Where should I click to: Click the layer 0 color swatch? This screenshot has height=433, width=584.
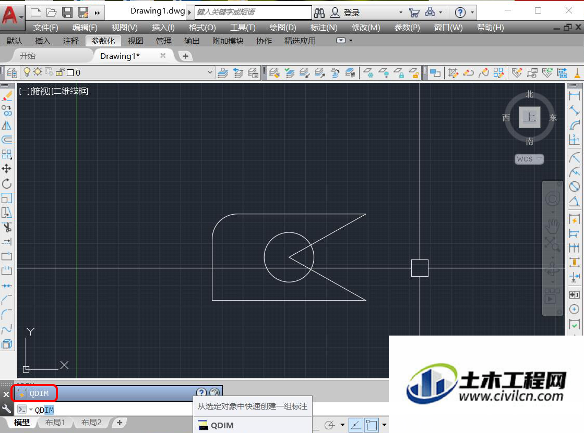70,72
